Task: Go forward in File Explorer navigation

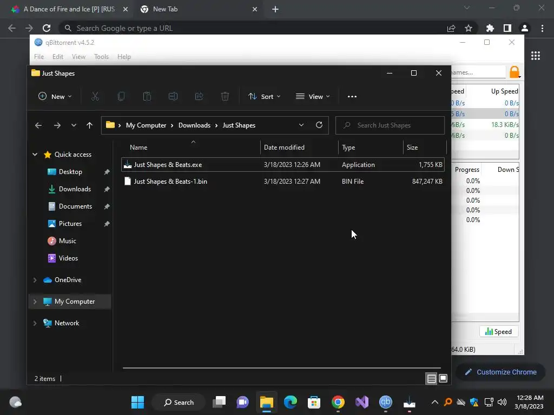Action: tap(57, 125)
